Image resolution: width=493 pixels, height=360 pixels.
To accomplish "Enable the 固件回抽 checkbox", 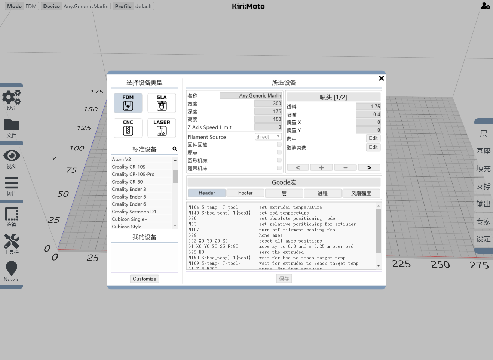I will (x=279, y=145).
